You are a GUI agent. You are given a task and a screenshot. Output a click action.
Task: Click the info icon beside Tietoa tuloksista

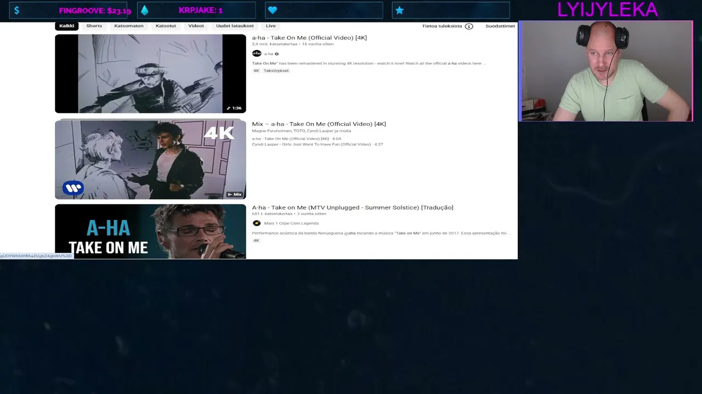469,26
